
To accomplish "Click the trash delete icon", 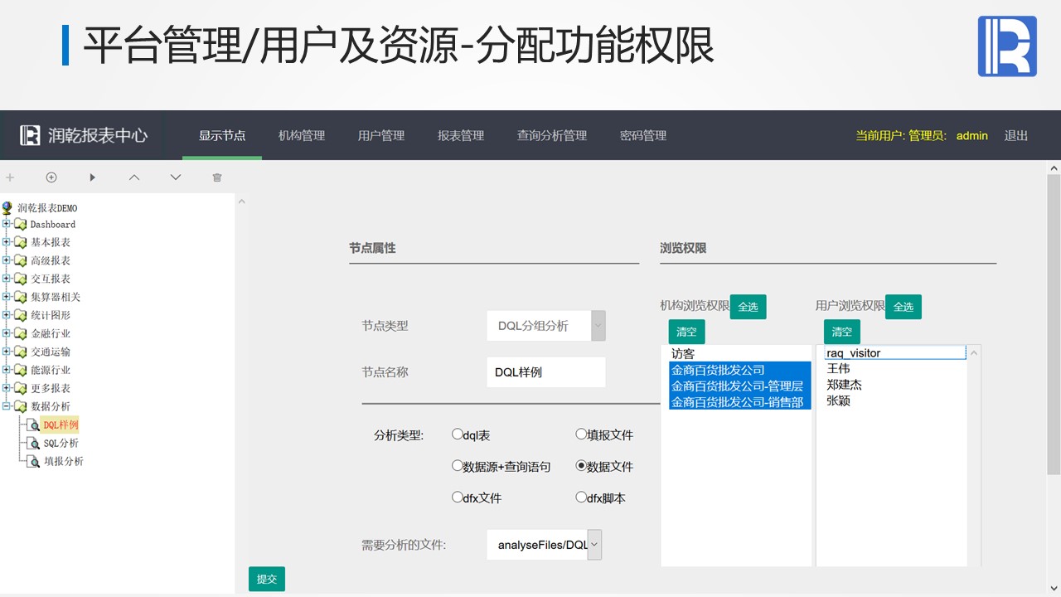I will (x=217, y=177).
